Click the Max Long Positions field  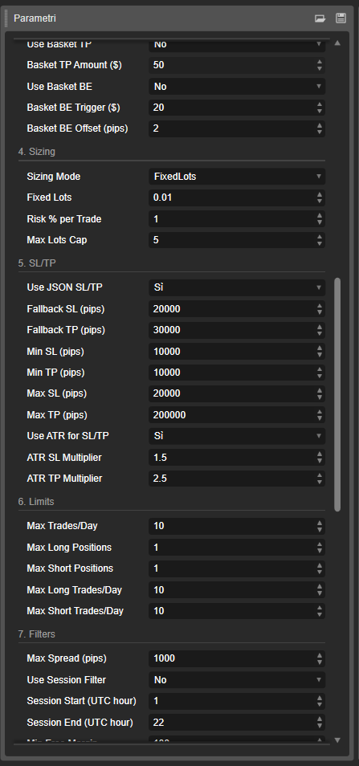point(237,547)
